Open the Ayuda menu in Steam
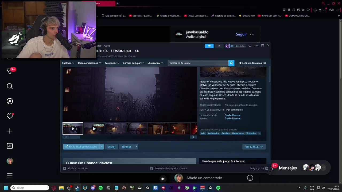This screenshot has width=342, height=192. [x=107, y=46]
